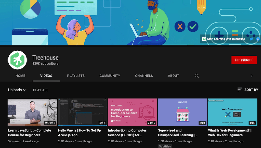Select the Videos tab
The image size is (261, 148).
[x=46, y=76]
